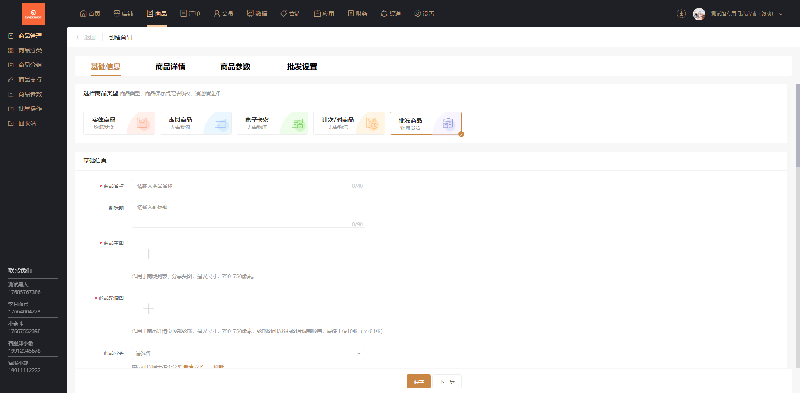Select 实体商品 product type card
Image resolution: width=800 pixels, height=393 pixels.
click(119, 123)
